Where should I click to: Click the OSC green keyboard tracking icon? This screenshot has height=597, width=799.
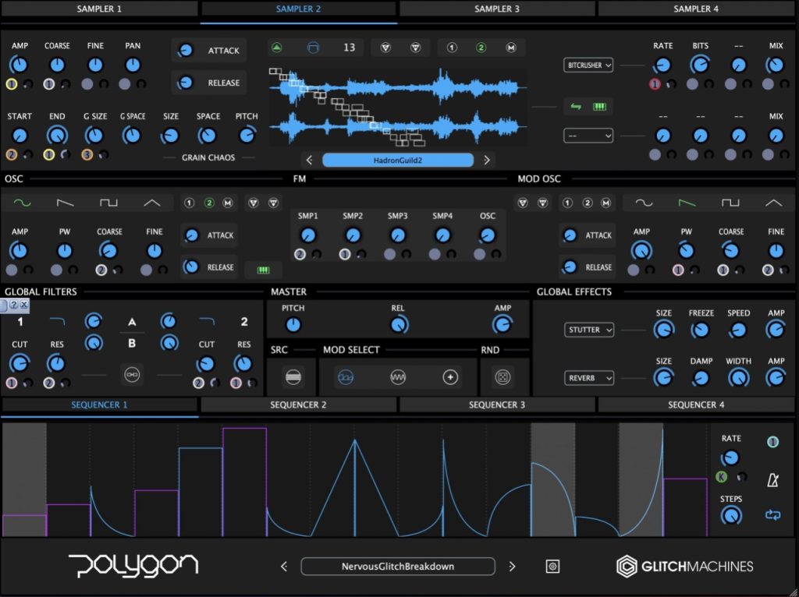[264, 270]
